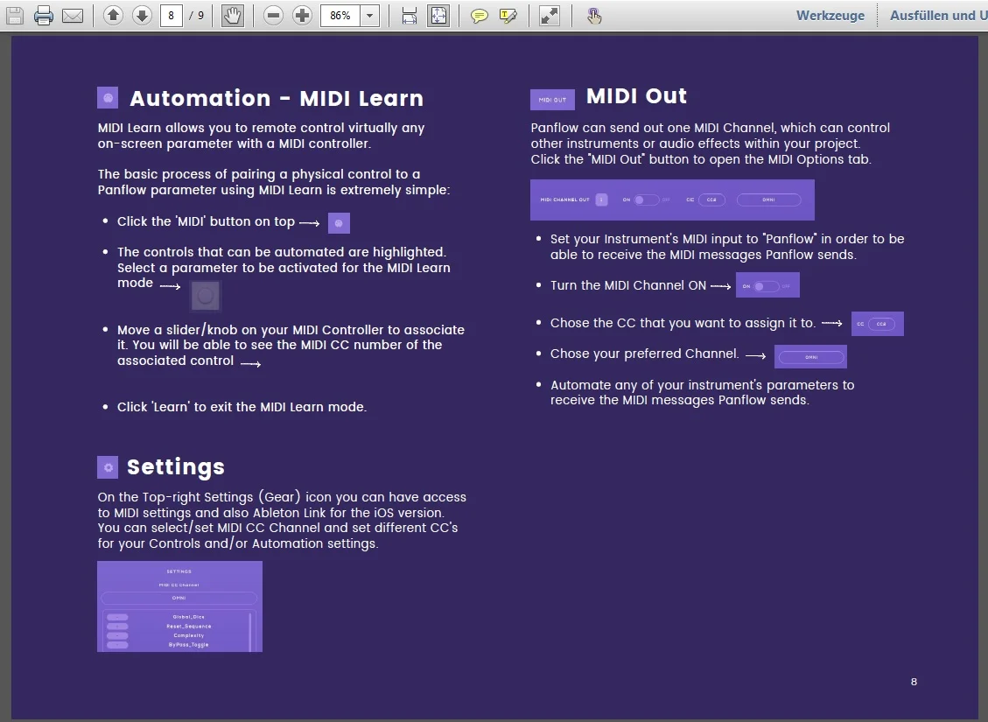988x722 pixels.
Task: Click text 'Click the 'MIDI' button on top'
Action: (206, 221)
